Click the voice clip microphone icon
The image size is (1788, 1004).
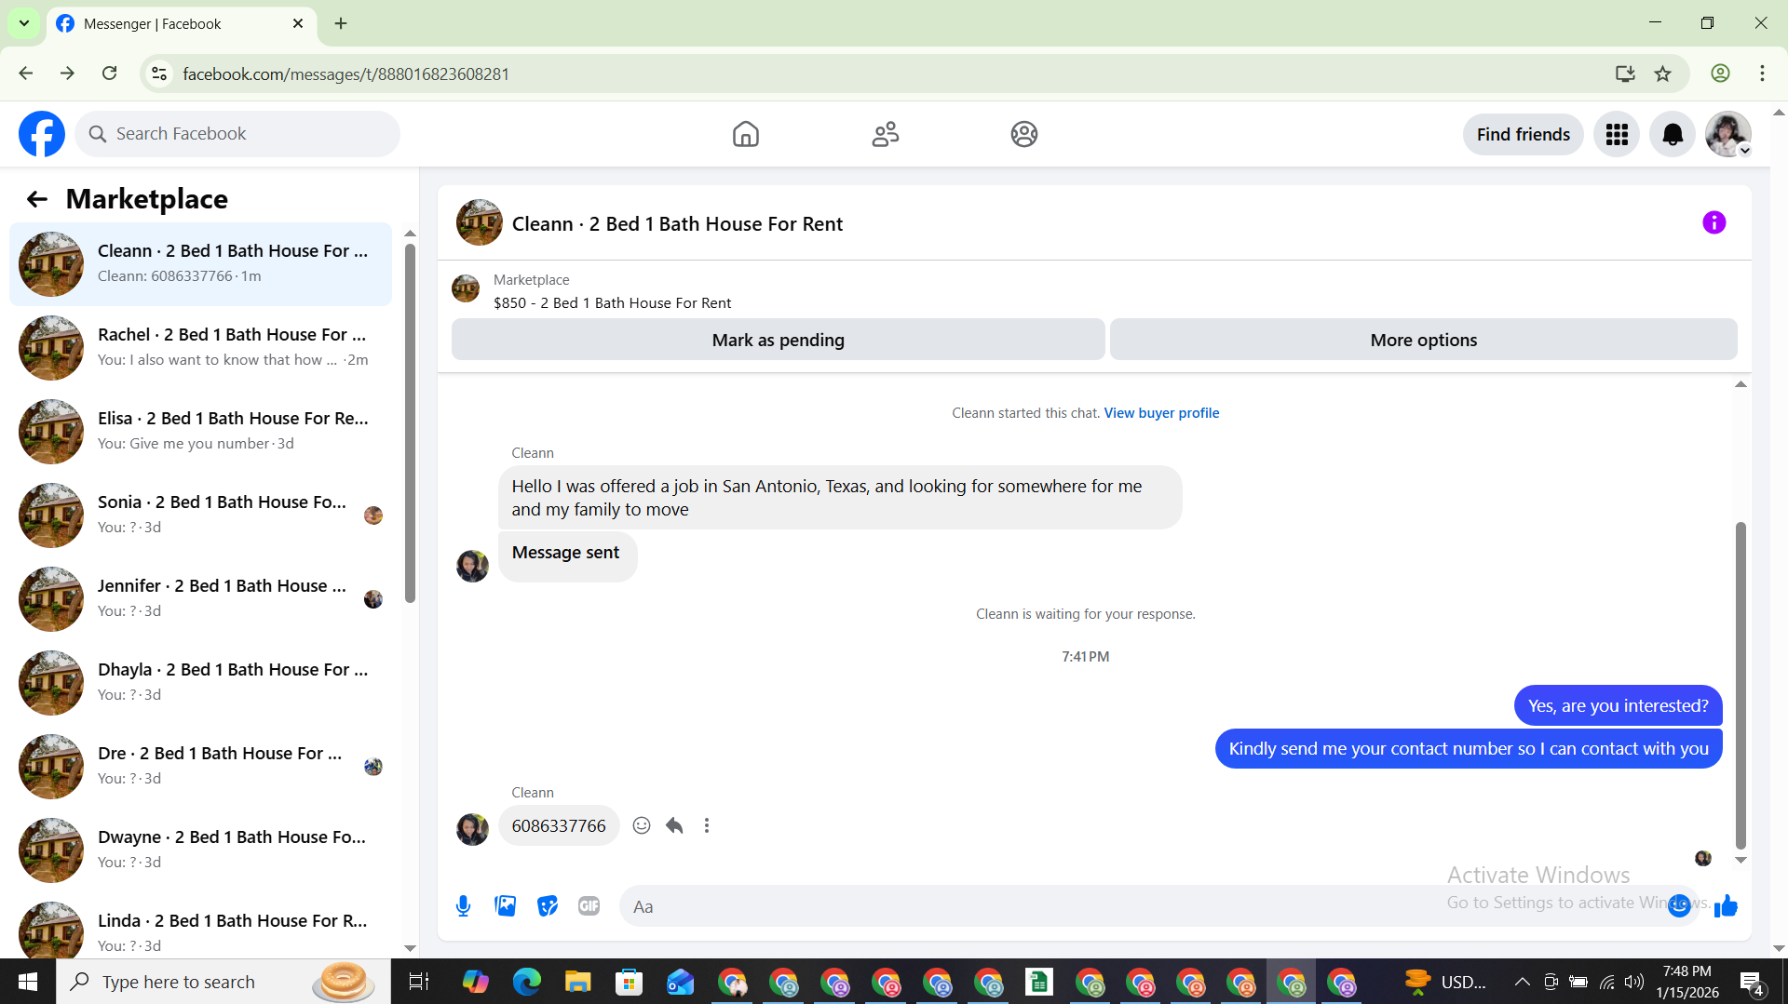[x=463, y=905]
